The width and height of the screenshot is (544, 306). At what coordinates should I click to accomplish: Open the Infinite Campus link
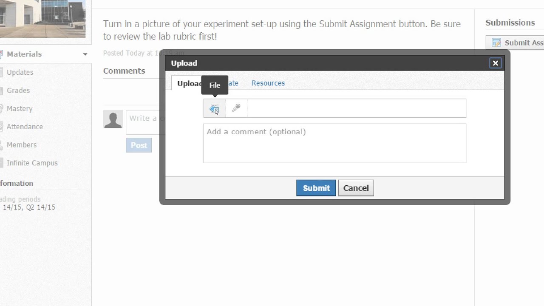tap(32, 163)
